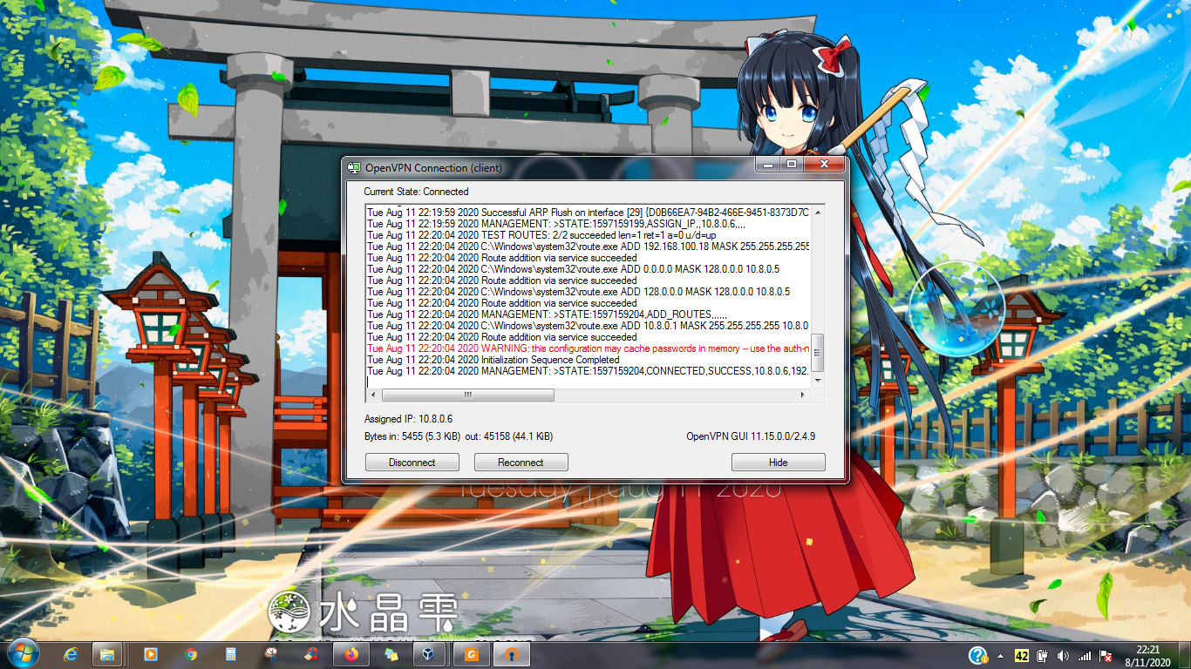
Task: Show hidden system tray icons
Action: tap(1001, 655)
